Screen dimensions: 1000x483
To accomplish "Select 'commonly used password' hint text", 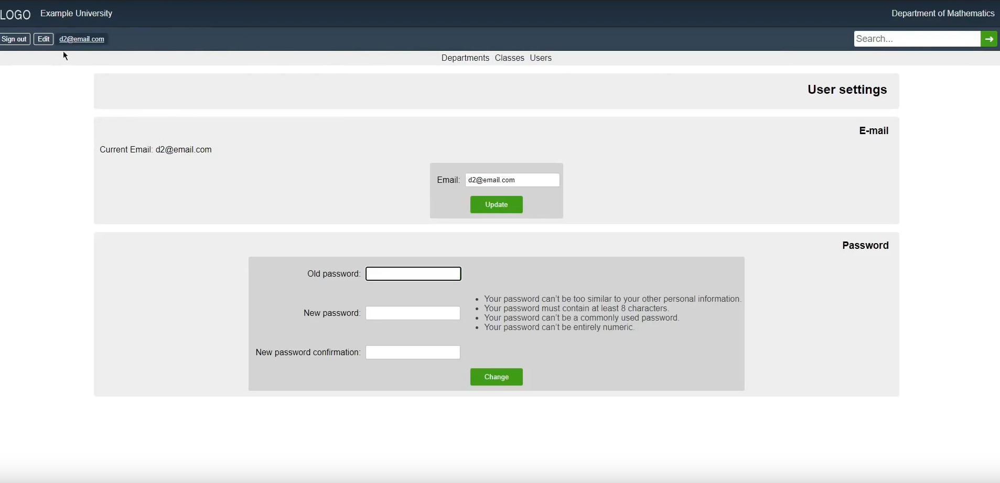I will pos(582,318).
